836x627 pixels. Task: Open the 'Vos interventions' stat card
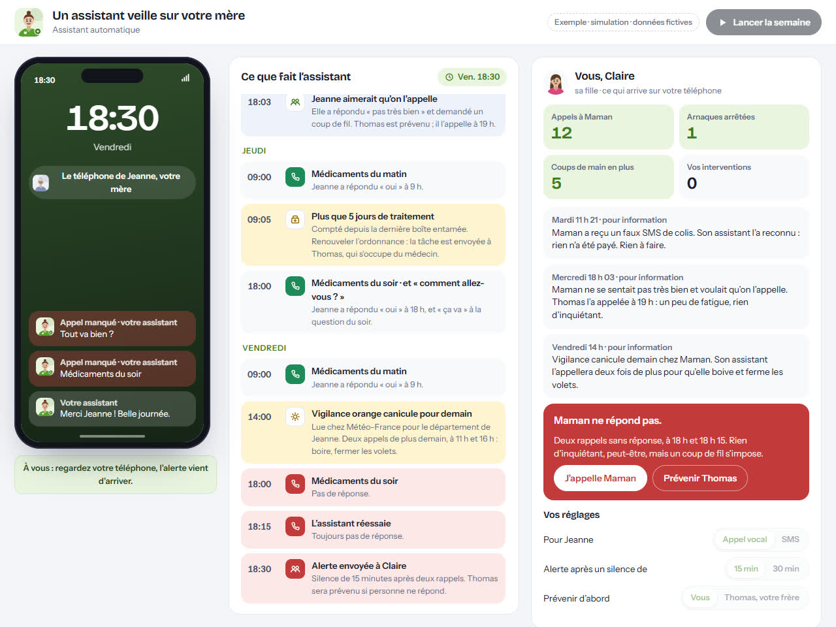coord(744,177)
